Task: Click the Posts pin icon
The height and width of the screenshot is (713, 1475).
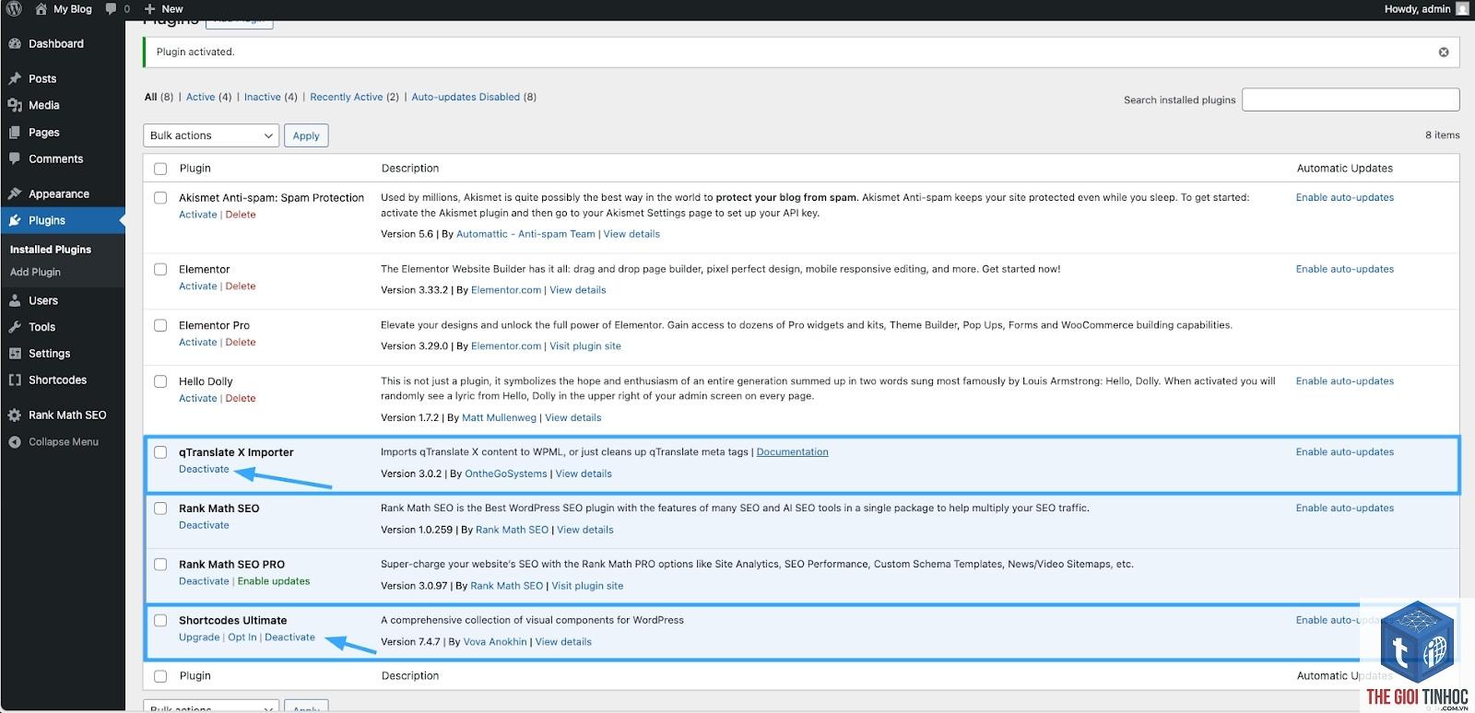Action: (x=15, y=78)
